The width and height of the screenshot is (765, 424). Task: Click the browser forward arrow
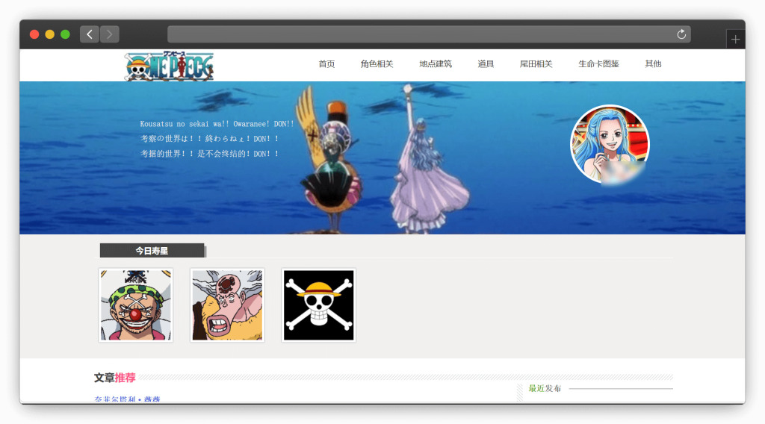point(110,34)
